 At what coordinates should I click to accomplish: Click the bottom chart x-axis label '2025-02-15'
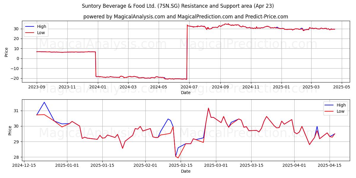point(181,166)
